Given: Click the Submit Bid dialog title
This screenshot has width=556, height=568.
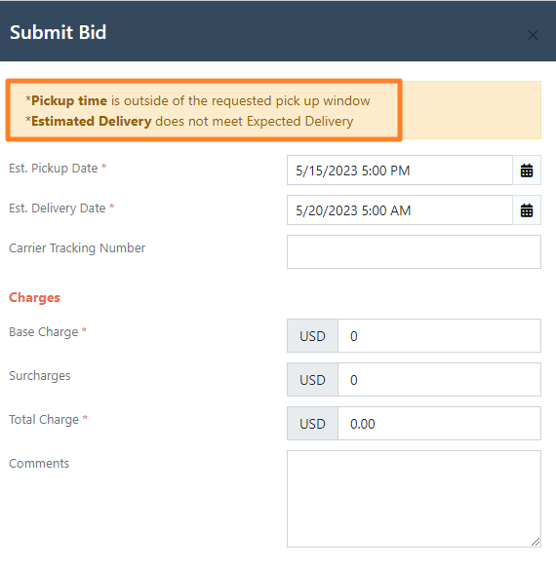Looking at the screenshot, I should [58, 32].
